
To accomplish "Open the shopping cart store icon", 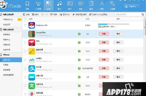I will click(x=38, y=4).
